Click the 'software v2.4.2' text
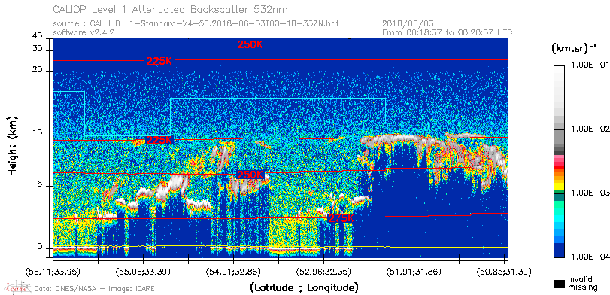Image resolution: width=610 pixels, height=295 pixels. [x=83, y=32]
